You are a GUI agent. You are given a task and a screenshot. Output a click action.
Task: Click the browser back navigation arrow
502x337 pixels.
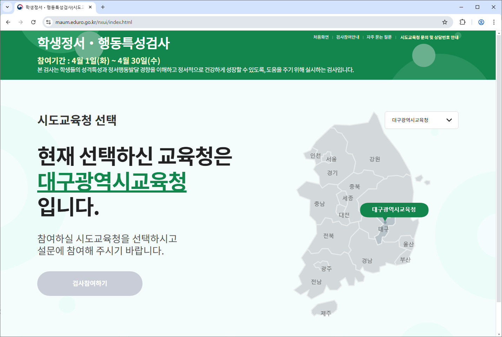pos(8,22)
